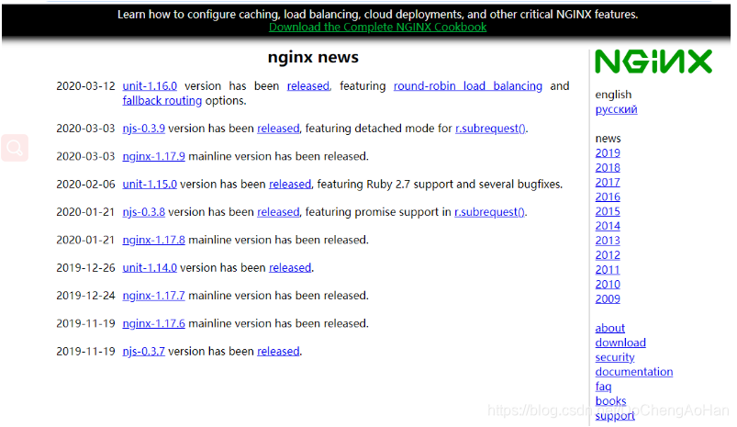The height and width of the screenshot is (427, 737).
Task: Go to the books page
Action: (610, 401)
